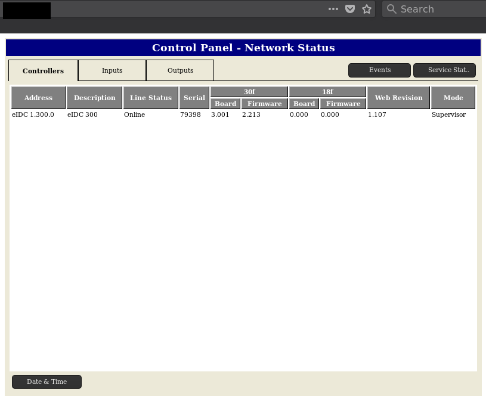Select the eIDC 1.300.0 controller row
This screenshot has height=403, width=486.
33,114
